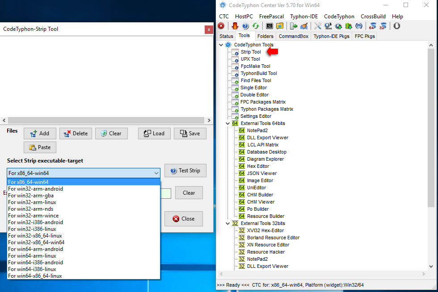Viewport: 438px width, 292px height.
Task: Click the cleaning broom toolbar icon
Action: [x=304, y=26]
